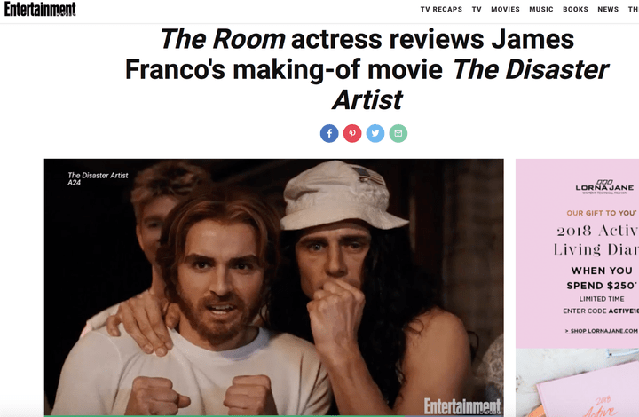Click Entertainment watermark on video
639x417 pixels.
pos(462,406)
